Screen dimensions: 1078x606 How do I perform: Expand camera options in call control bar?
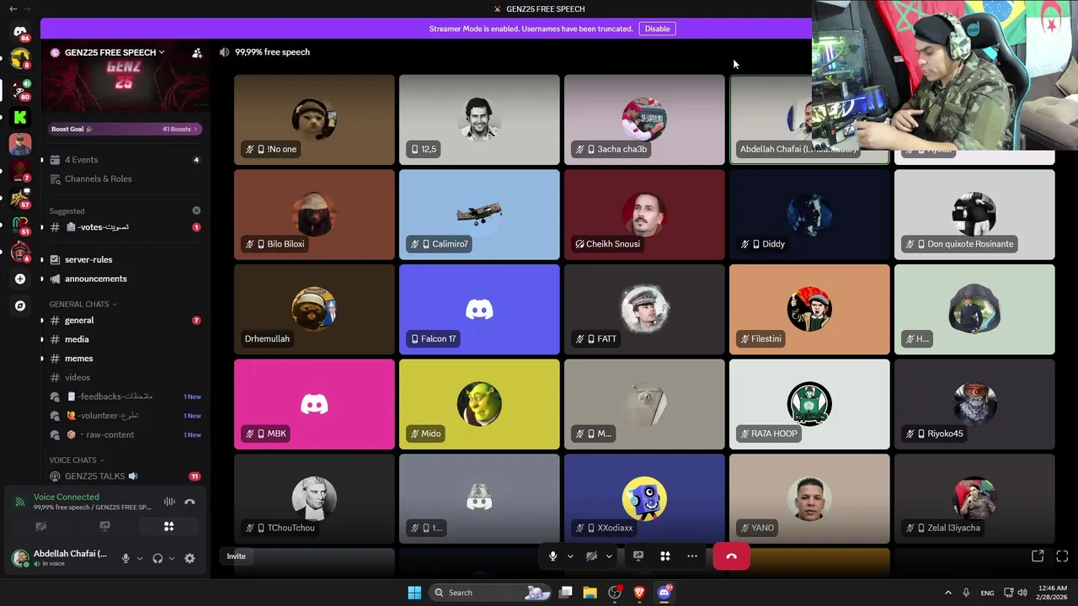[608, 555]
